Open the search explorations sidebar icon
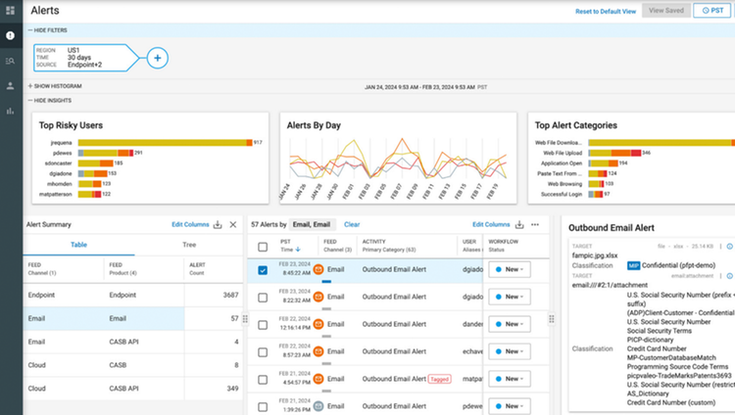Viewport: 735px width, 415px height. pos(11,61)
